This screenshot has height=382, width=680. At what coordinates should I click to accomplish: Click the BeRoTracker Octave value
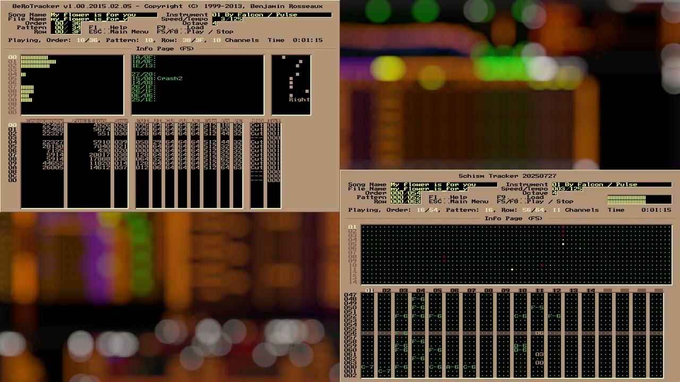(215, 23)
